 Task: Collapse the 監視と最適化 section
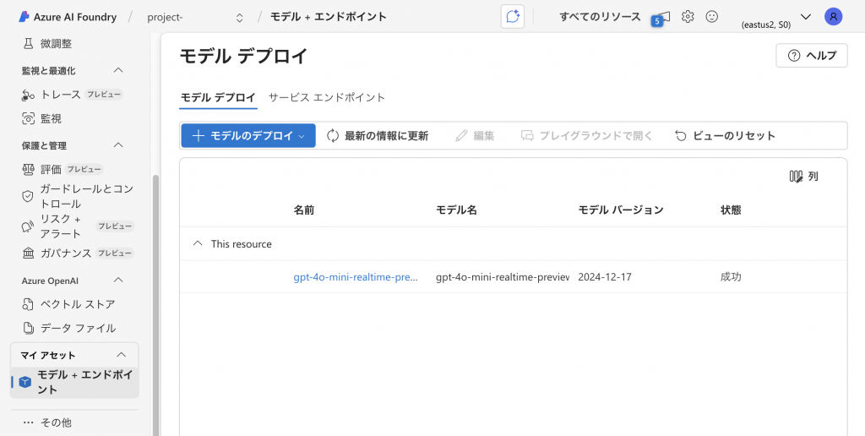point(118,70)
